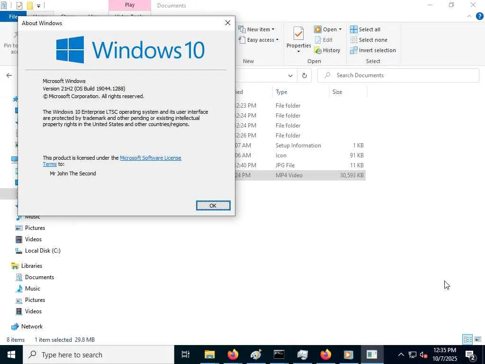This screenshot has width=485, height=364.
Task: Click the muted volume tray icon
Action: point(423,355)
